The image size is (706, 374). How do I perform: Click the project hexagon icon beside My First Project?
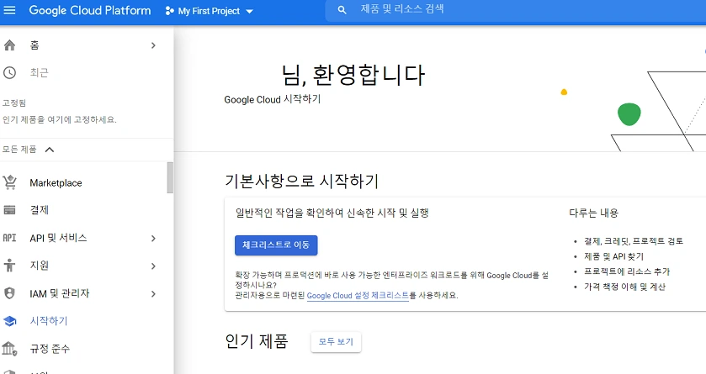click(169, 11)
